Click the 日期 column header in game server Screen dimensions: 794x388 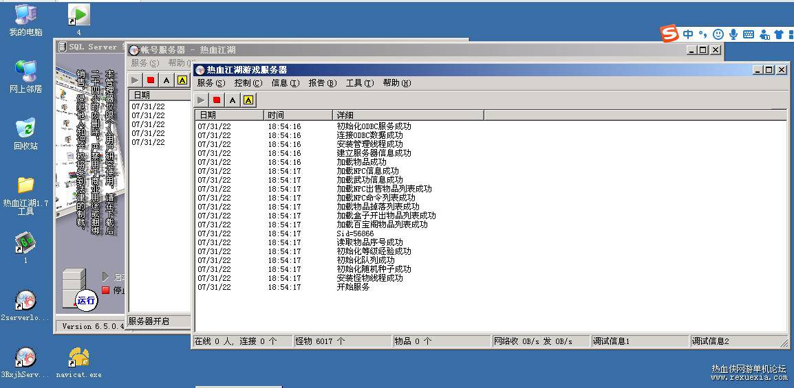(x=229, y=115)
